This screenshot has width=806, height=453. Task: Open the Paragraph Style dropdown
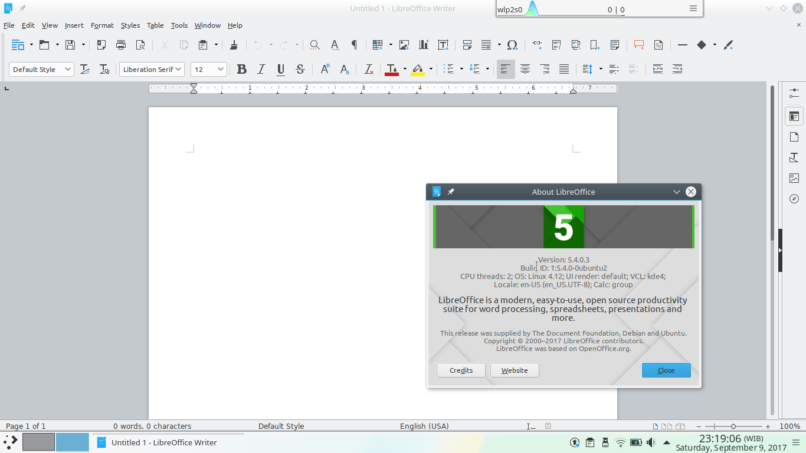tap(68, 69)
